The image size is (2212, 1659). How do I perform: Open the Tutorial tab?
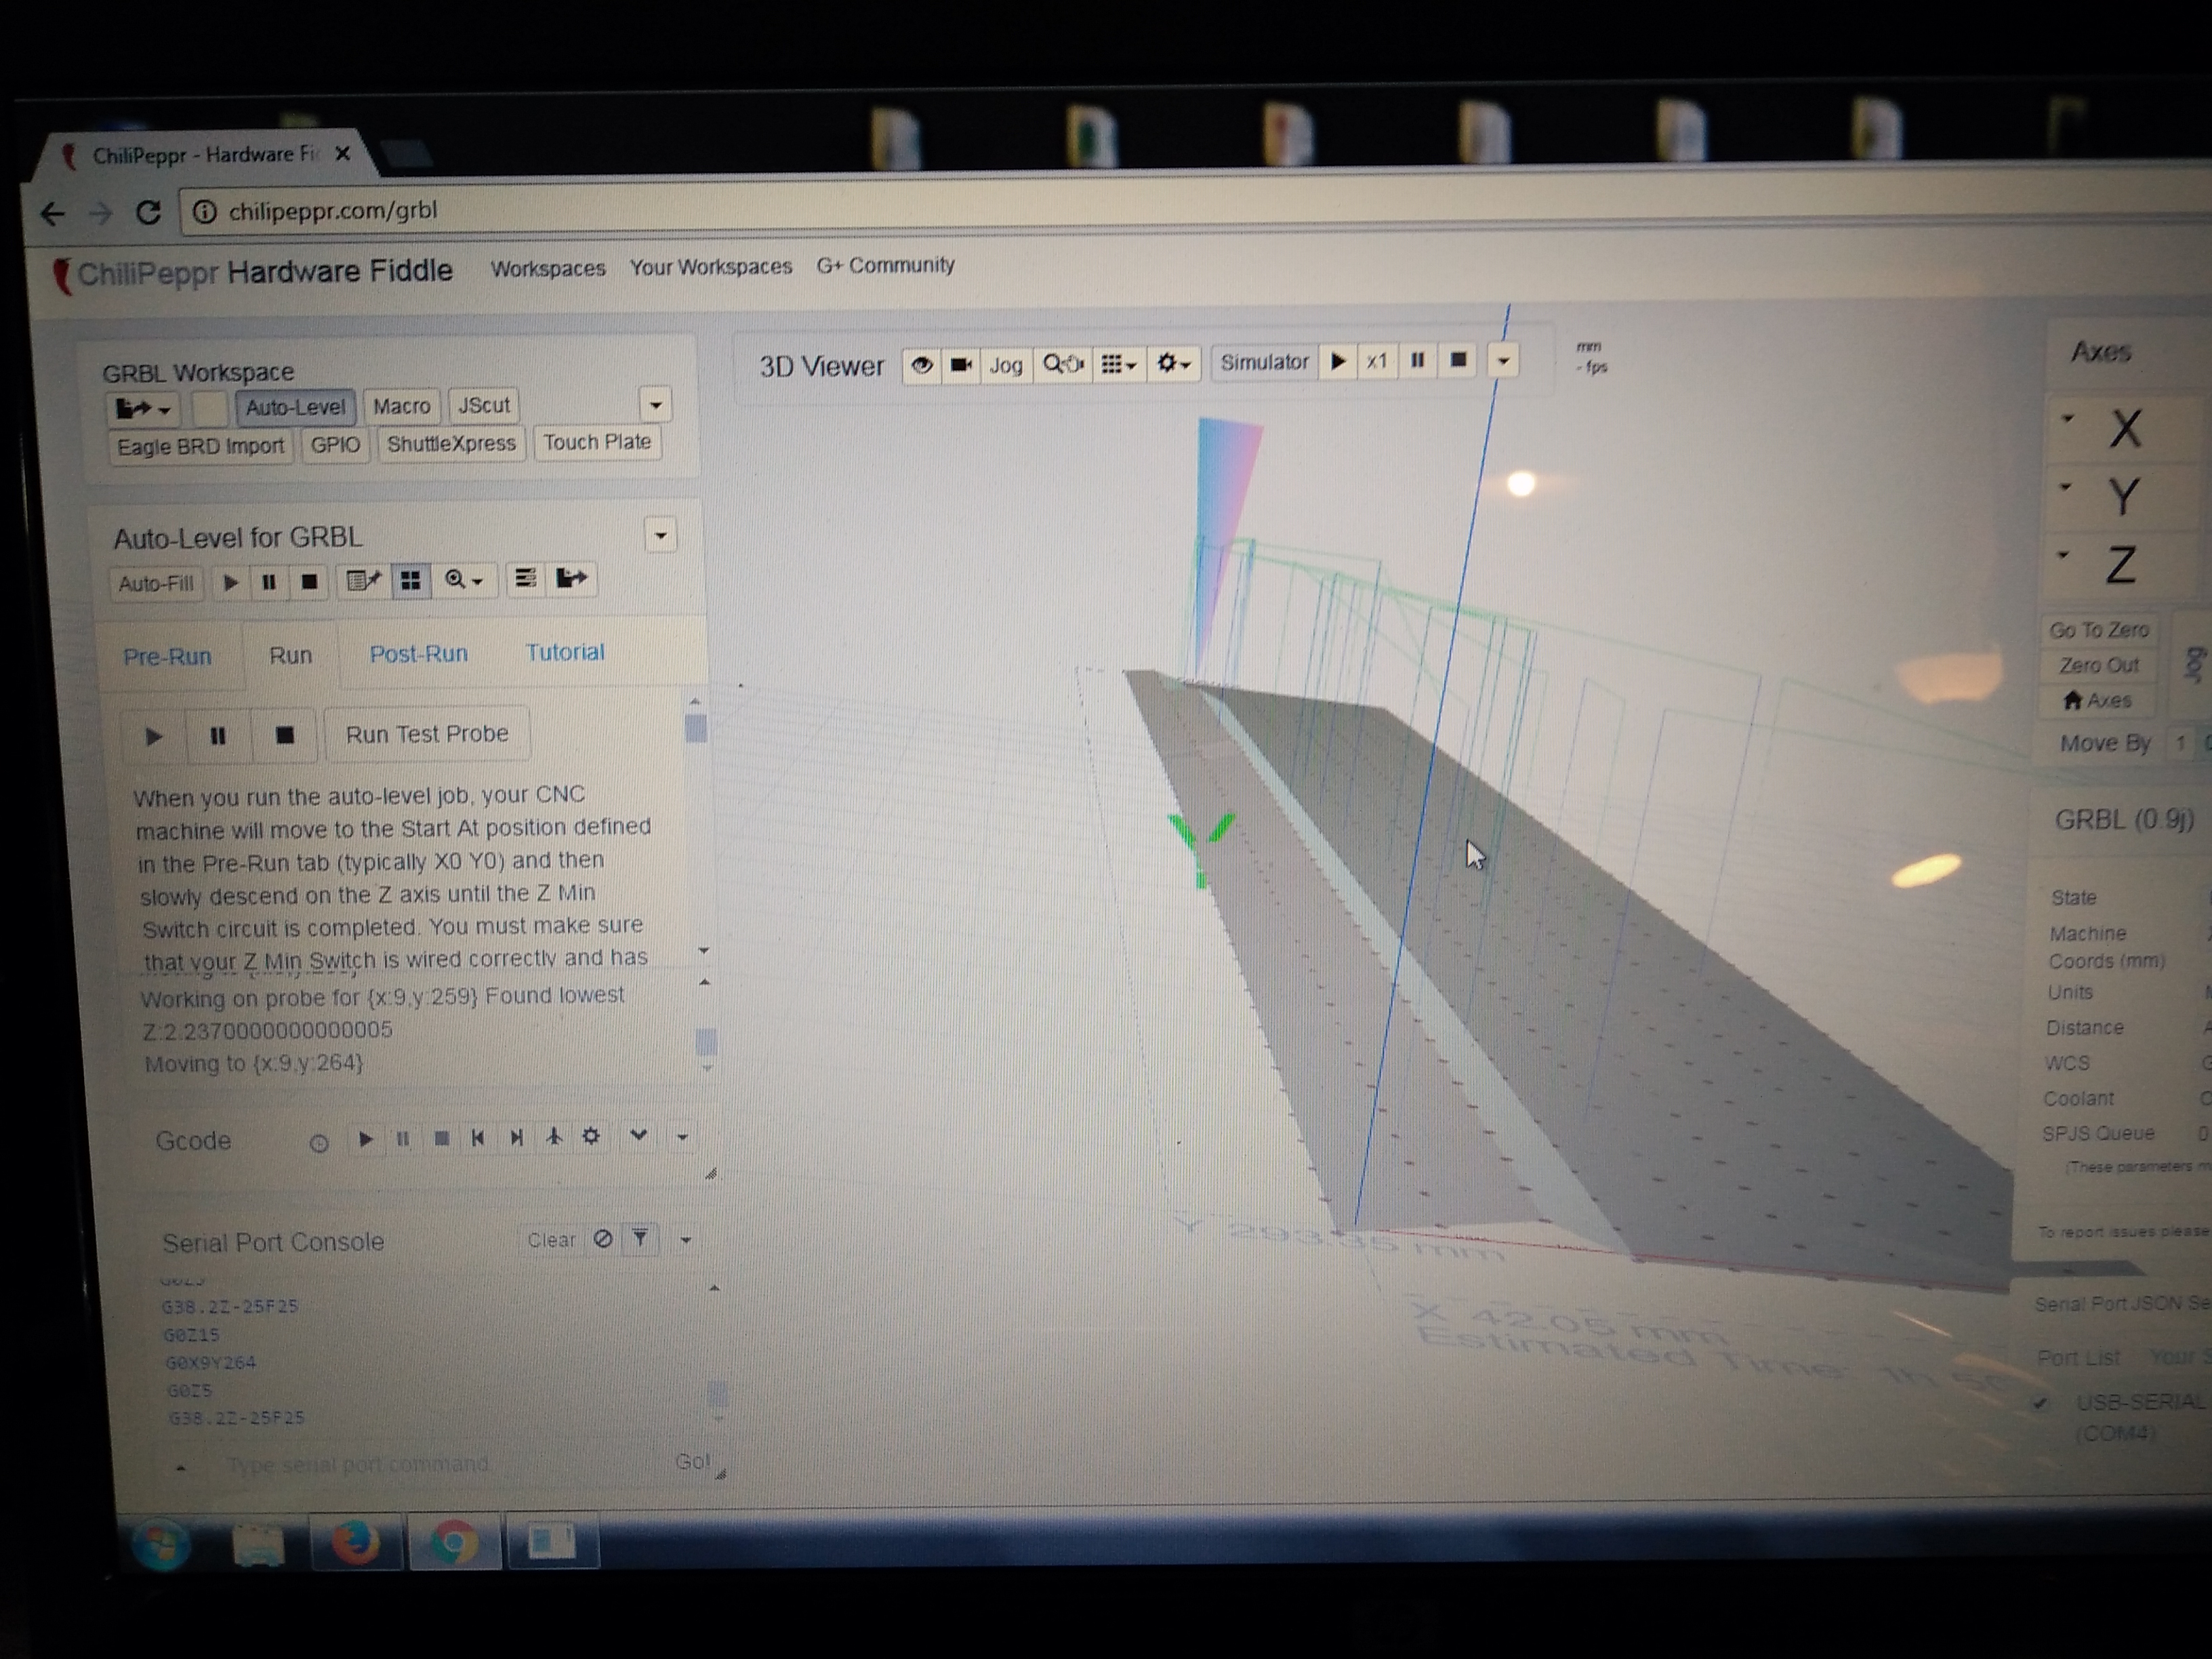tap(565, 652)
